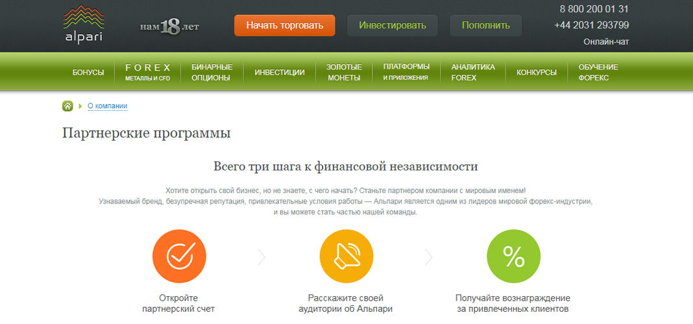Open the 'Аналитика Forex' menu item
693x324 pixels.
473,73
